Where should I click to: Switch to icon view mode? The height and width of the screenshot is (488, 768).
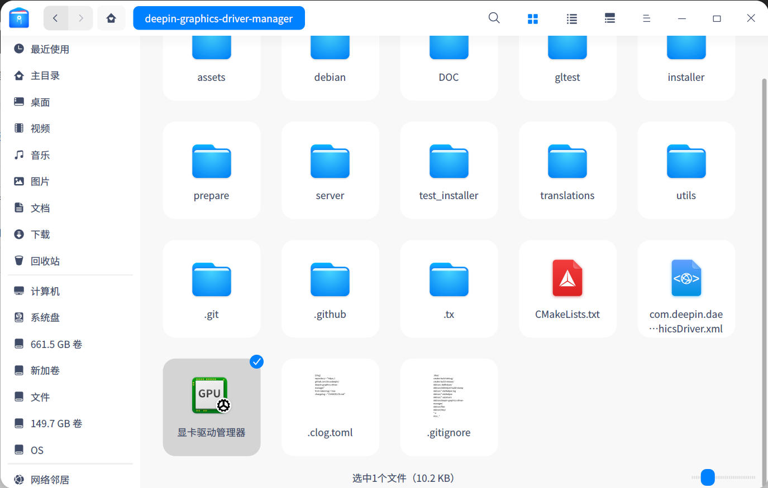tap(532, 18)
